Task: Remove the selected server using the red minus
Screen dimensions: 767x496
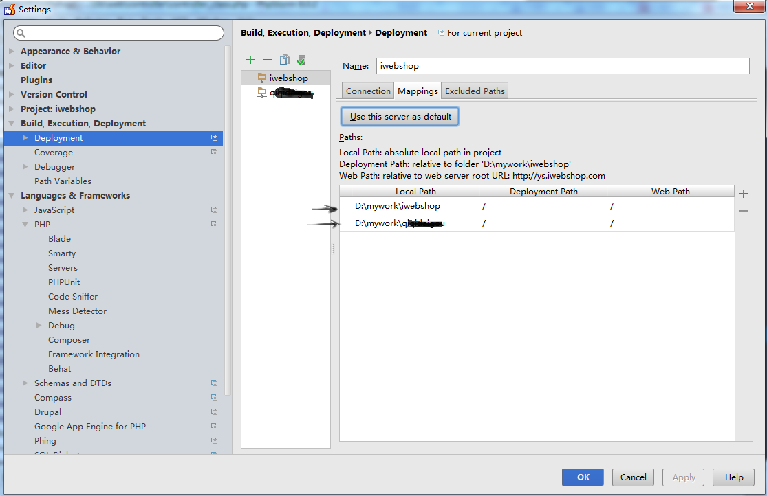Action: [x=267, y=60]
